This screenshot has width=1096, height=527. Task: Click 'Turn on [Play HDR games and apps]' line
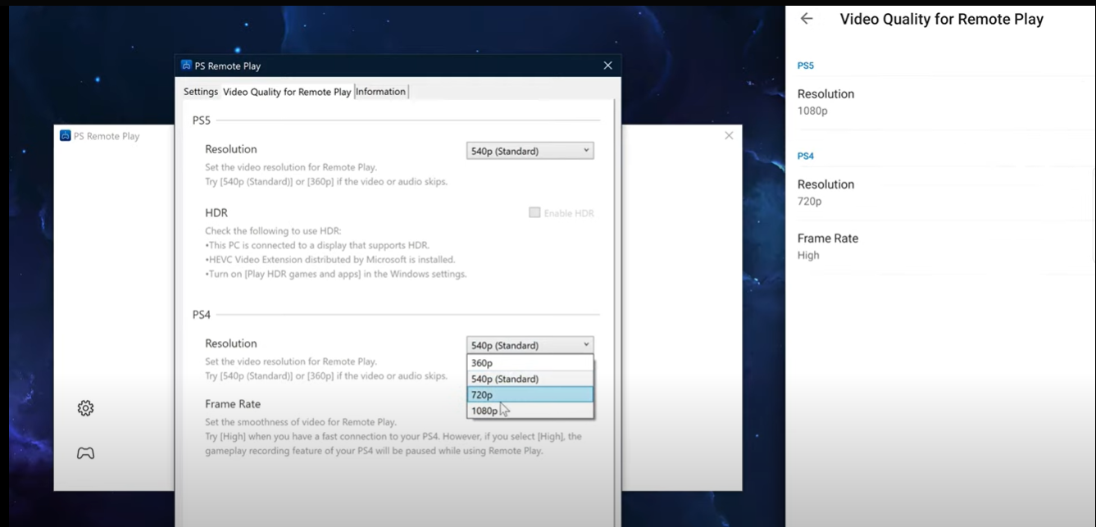(x=336, y=274)
